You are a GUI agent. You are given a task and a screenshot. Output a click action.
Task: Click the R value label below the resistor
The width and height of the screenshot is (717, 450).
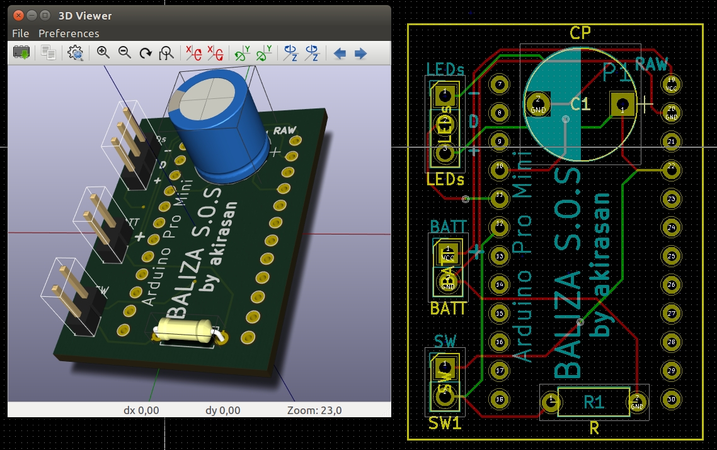click(594, 429)
